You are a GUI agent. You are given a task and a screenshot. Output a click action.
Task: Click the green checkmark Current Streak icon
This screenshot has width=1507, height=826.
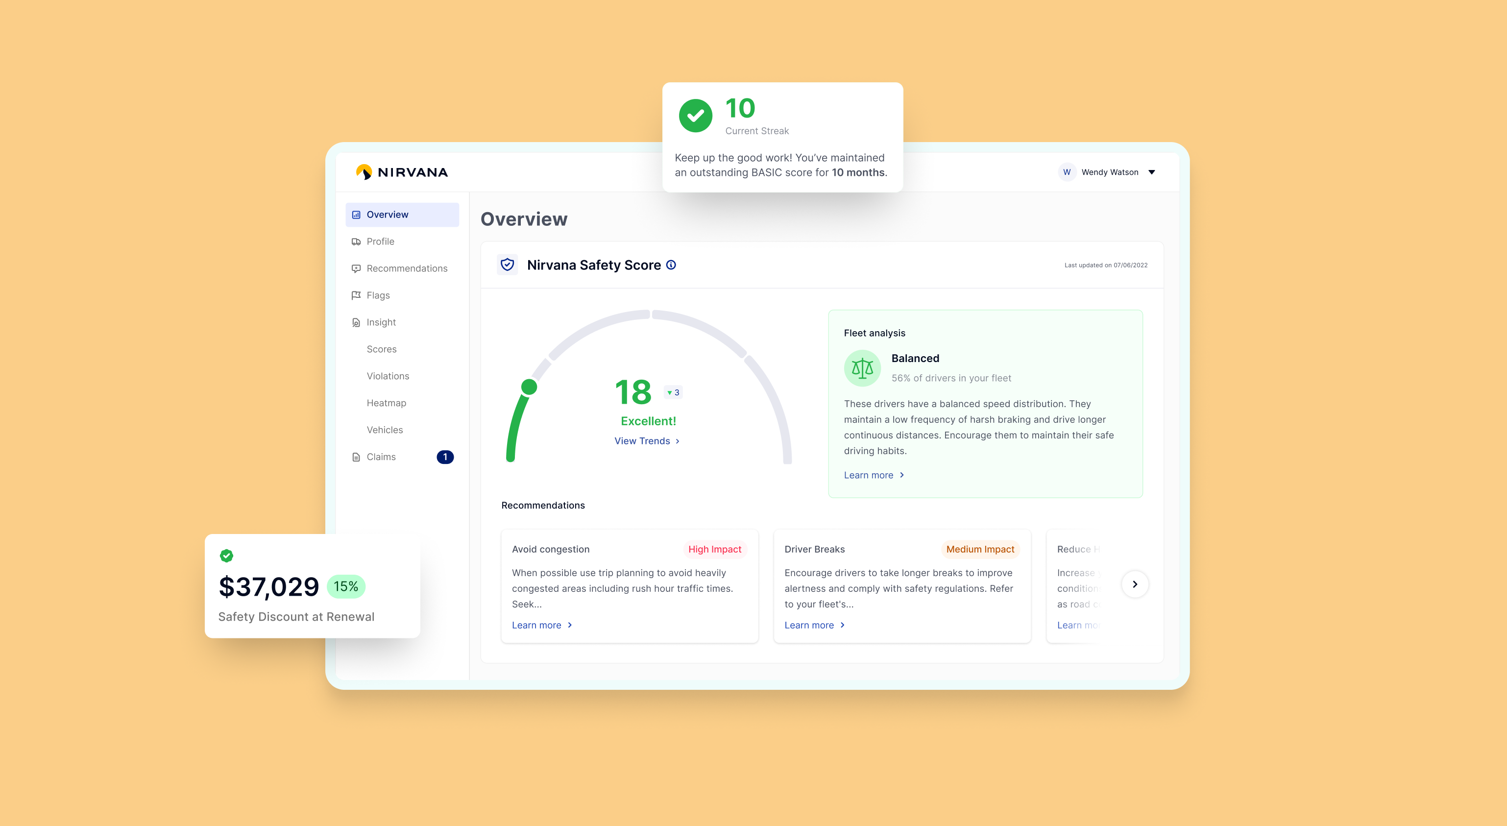coord(695,116)
